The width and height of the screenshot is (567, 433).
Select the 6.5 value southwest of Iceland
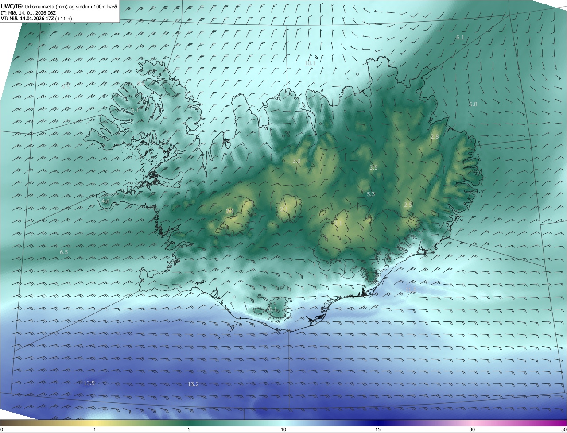[x=64, y=252]
